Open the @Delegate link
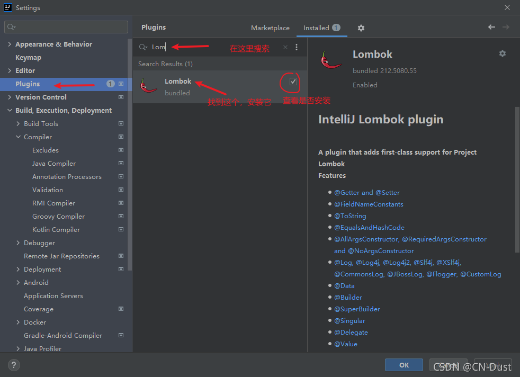The height and width of the screenshot is (377, 520). (351, 332)
